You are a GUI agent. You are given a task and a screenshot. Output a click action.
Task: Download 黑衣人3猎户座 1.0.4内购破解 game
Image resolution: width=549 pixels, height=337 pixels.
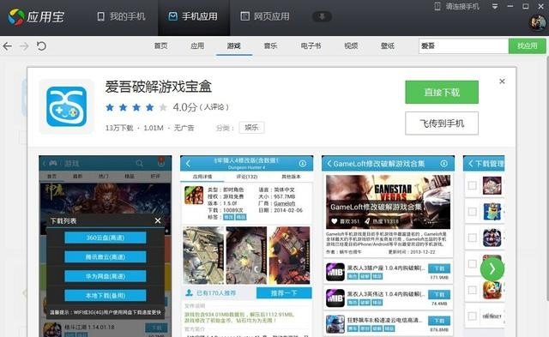[x=439, y=268]
